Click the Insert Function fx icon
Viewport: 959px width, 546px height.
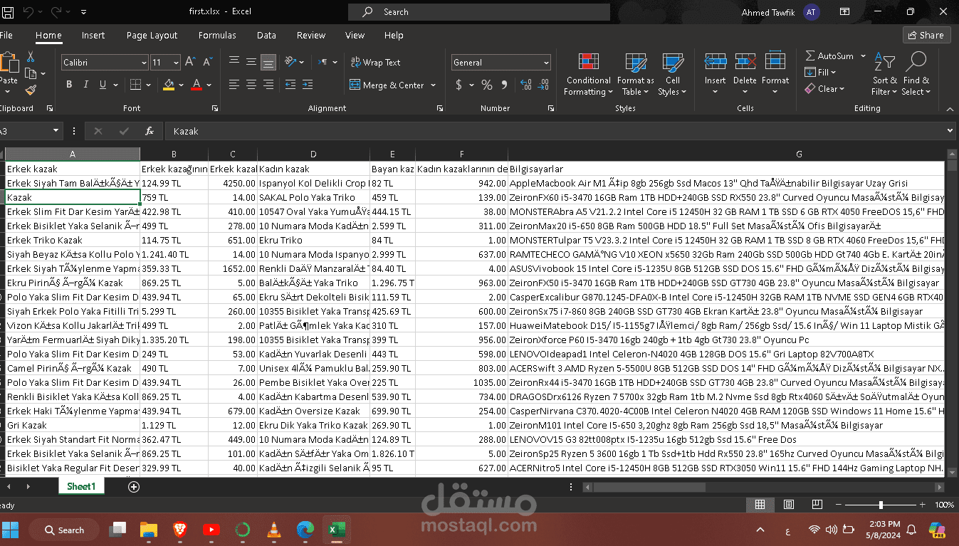click(150, 131)
